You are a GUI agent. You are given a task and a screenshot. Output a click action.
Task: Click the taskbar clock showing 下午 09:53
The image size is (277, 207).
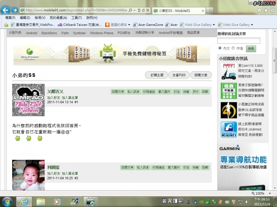coord(262,202)
